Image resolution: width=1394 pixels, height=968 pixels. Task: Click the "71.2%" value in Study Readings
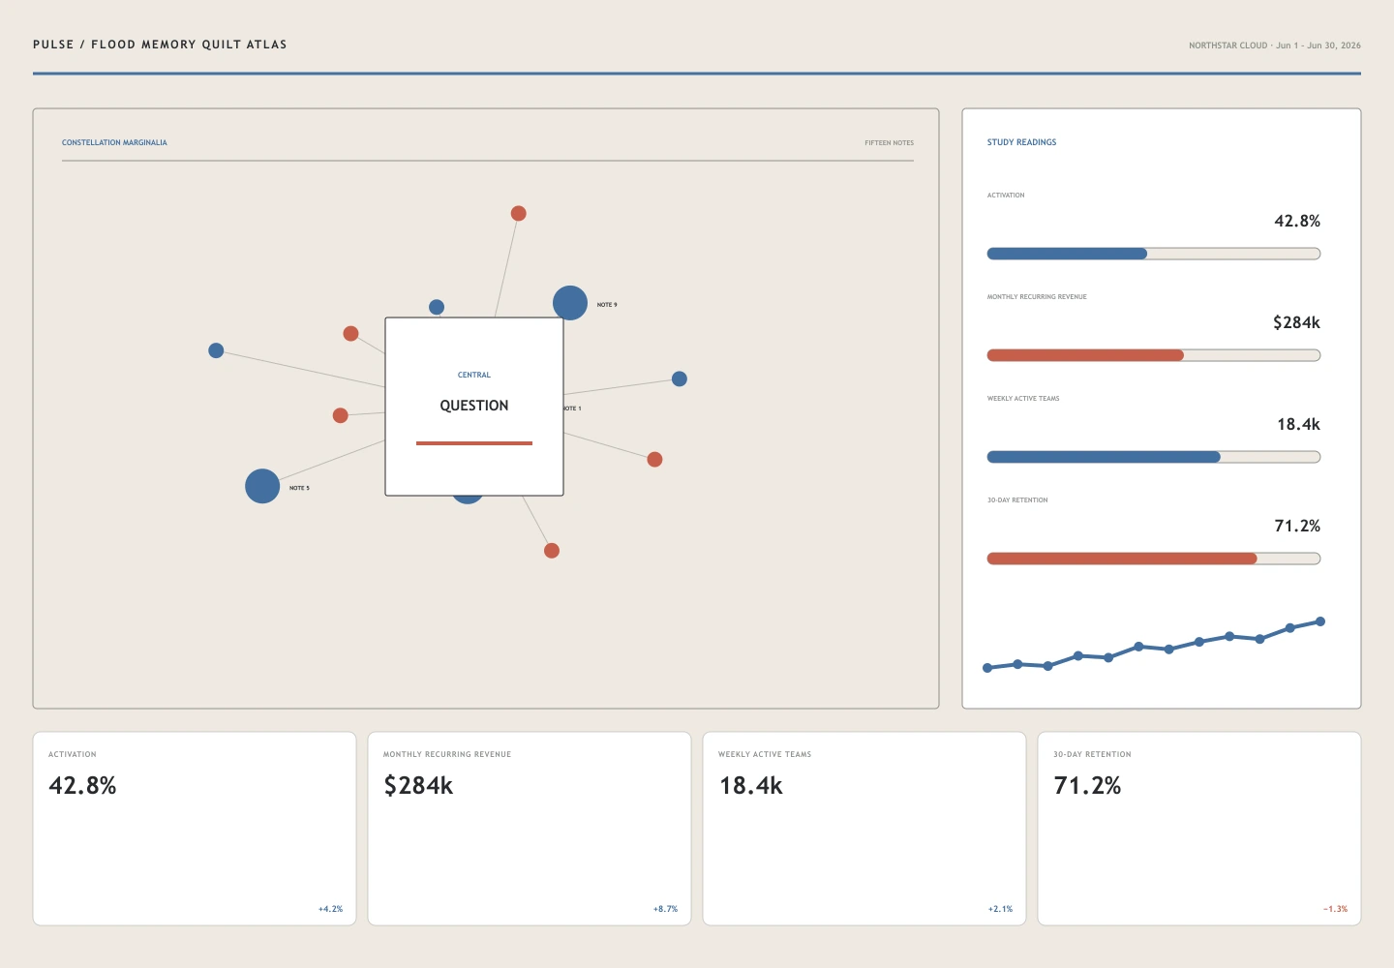(x=1297, y=526)
